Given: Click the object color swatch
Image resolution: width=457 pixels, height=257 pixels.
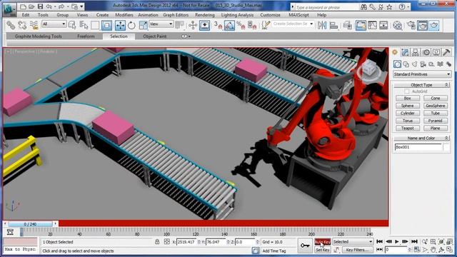Looking at the screenshot, I should click(446, 147).
